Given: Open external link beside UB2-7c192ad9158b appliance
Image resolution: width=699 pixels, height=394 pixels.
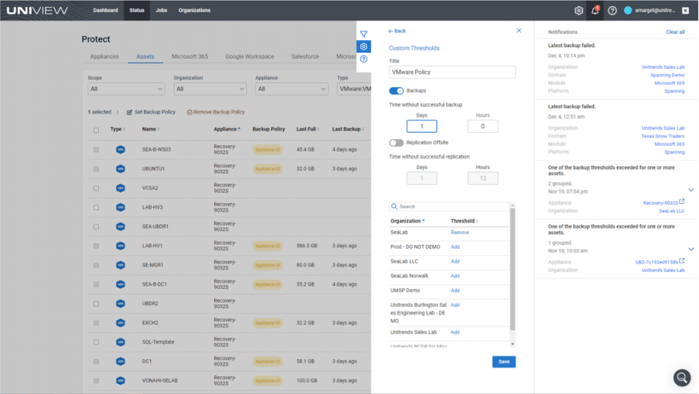Looking at the screenshot, I should tap(682, 261).
